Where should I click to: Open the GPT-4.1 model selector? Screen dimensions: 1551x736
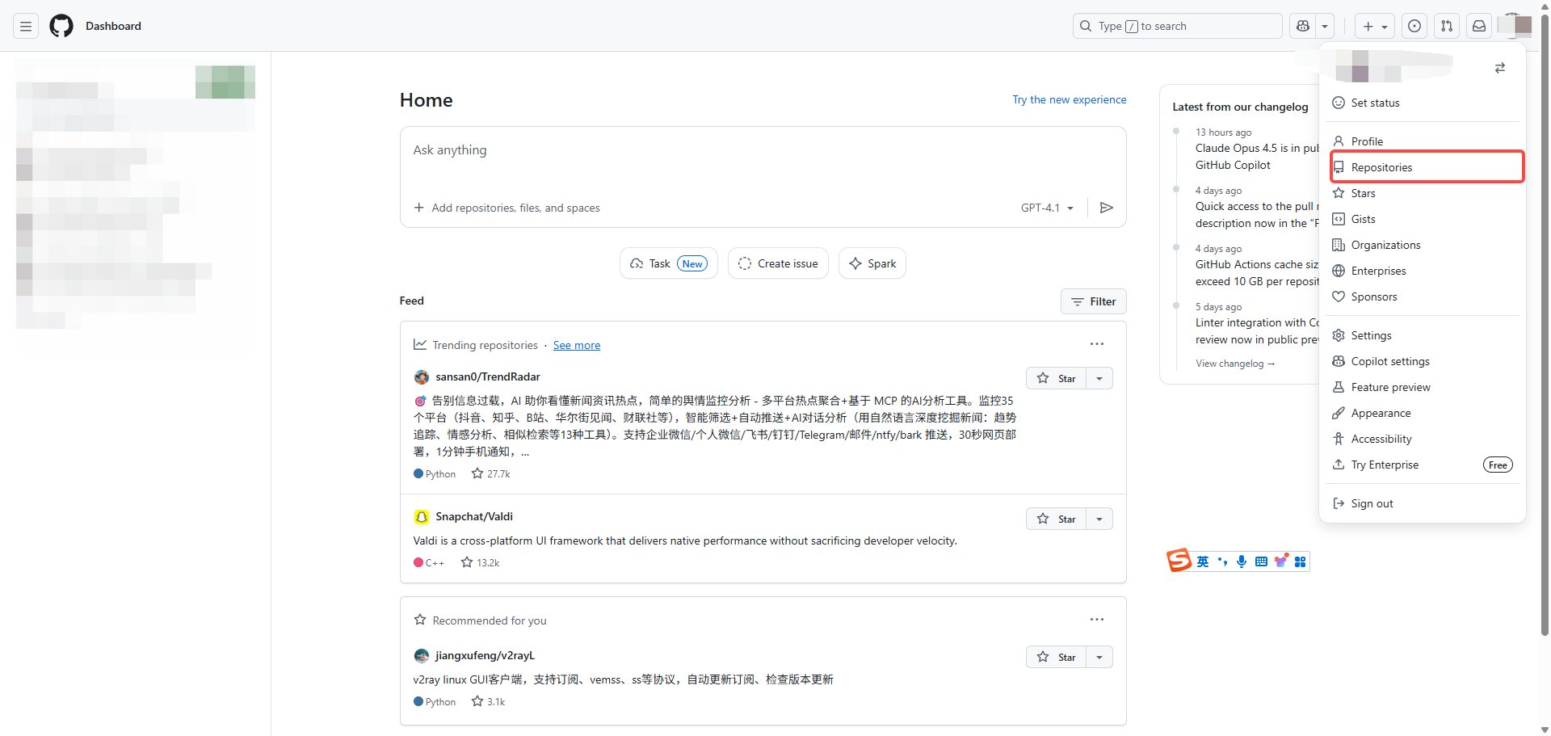tap(1047, 208)
